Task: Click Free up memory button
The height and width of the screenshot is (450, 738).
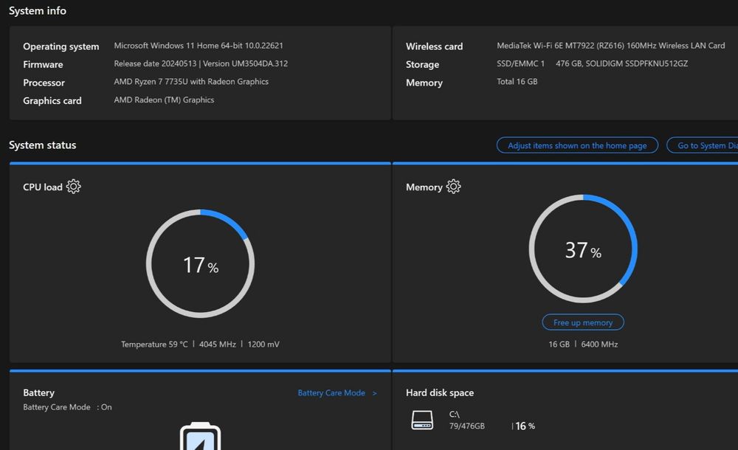Action: pos(583,322)
